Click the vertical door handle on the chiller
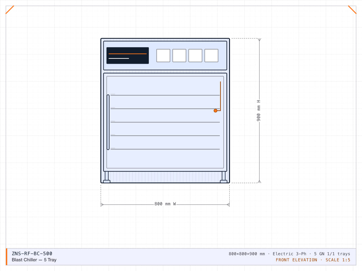 click(108, 122)
